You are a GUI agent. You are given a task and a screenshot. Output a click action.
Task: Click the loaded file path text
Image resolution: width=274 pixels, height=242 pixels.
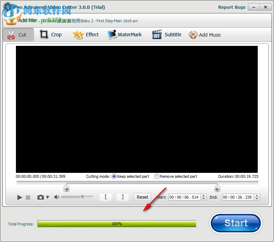(x=90, y=21)
